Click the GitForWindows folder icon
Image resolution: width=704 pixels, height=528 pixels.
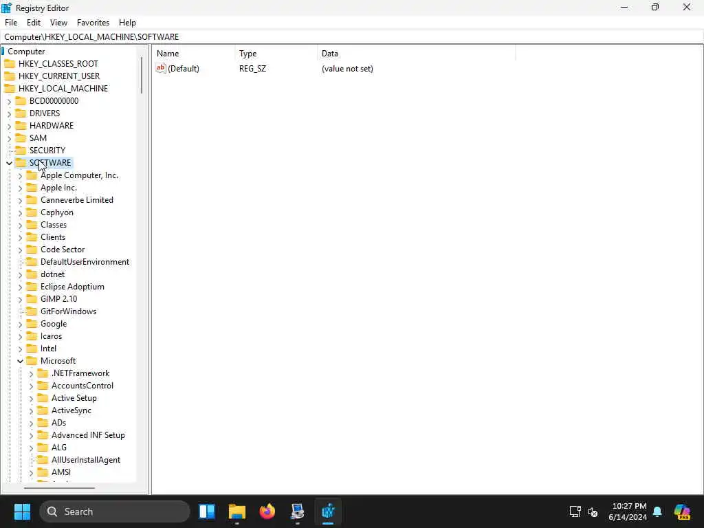(32, 311)
